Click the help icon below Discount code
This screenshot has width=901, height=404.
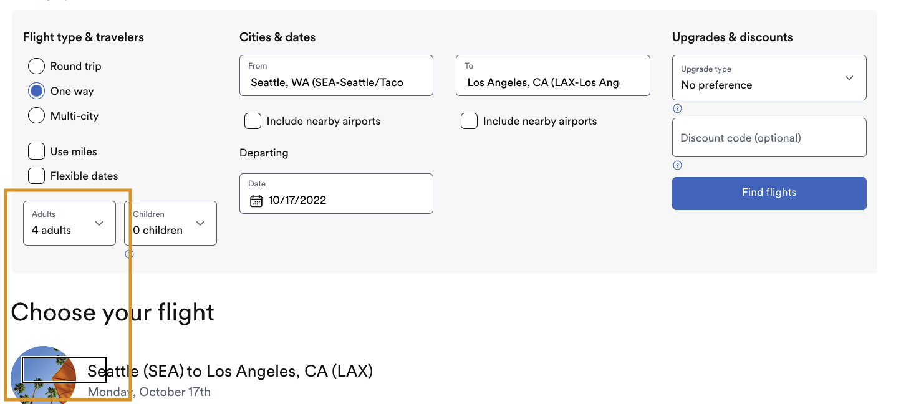pyautogui.click(x=677, y=165)
